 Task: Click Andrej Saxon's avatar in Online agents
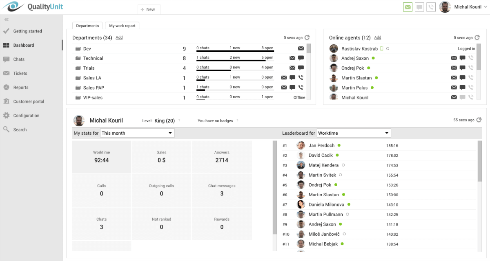334,58
